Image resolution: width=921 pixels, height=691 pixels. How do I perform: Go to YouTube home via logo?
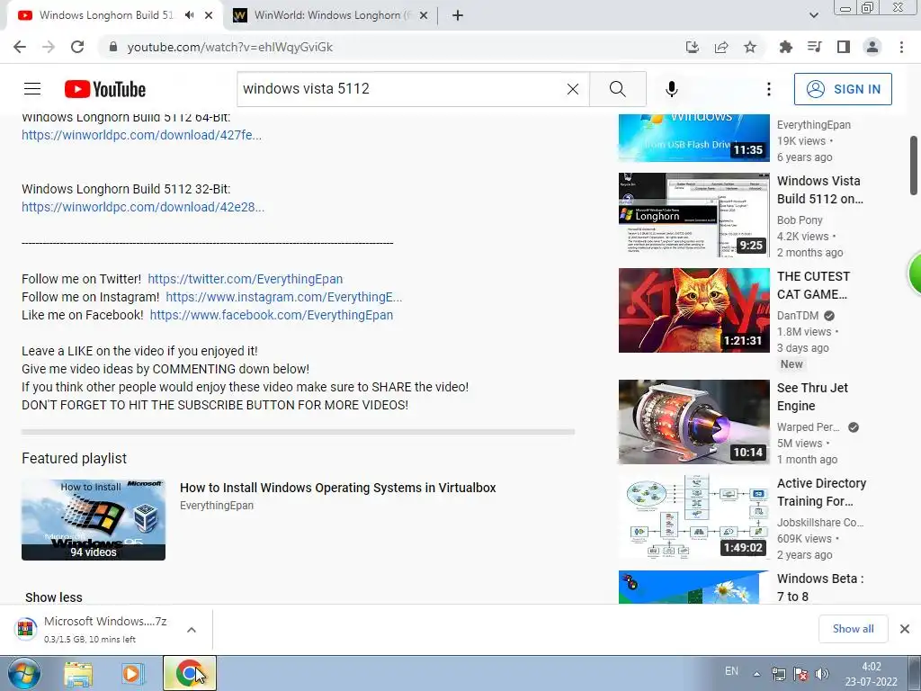click(105, 89)
